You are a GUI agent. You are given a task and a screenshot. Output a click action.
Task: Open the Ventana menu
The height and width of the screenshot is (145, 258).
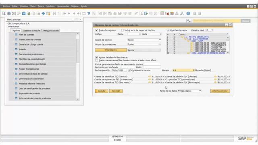pyautogui.click(x=75, y=6)
